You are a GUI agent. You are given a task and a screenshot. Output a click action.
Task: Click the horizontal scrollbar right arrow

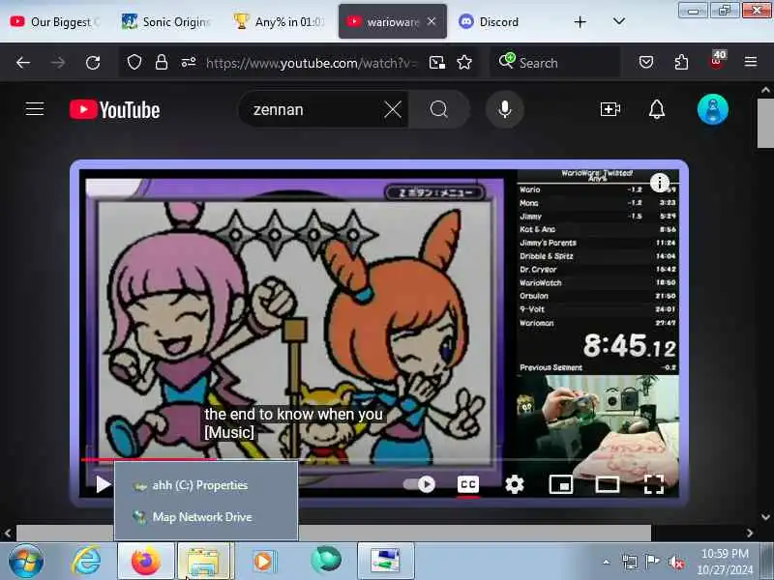(750, 533)
